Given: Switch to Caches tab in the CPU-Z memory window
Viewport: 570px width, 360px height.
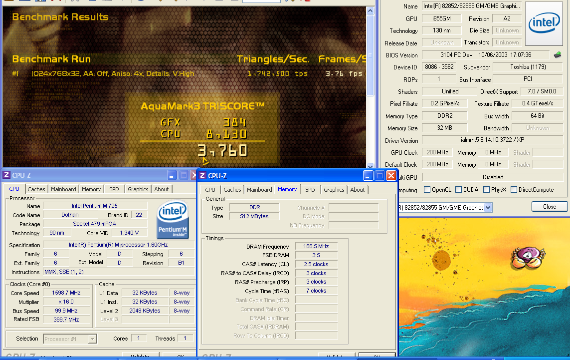Looking at the screenshot, I should coord(232,190).
